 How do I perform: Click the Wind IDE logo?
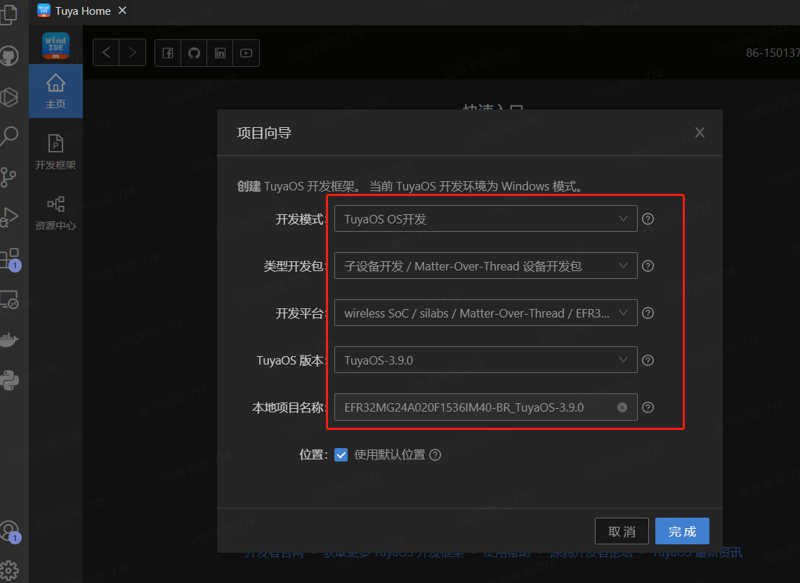[x=55, y=46]
